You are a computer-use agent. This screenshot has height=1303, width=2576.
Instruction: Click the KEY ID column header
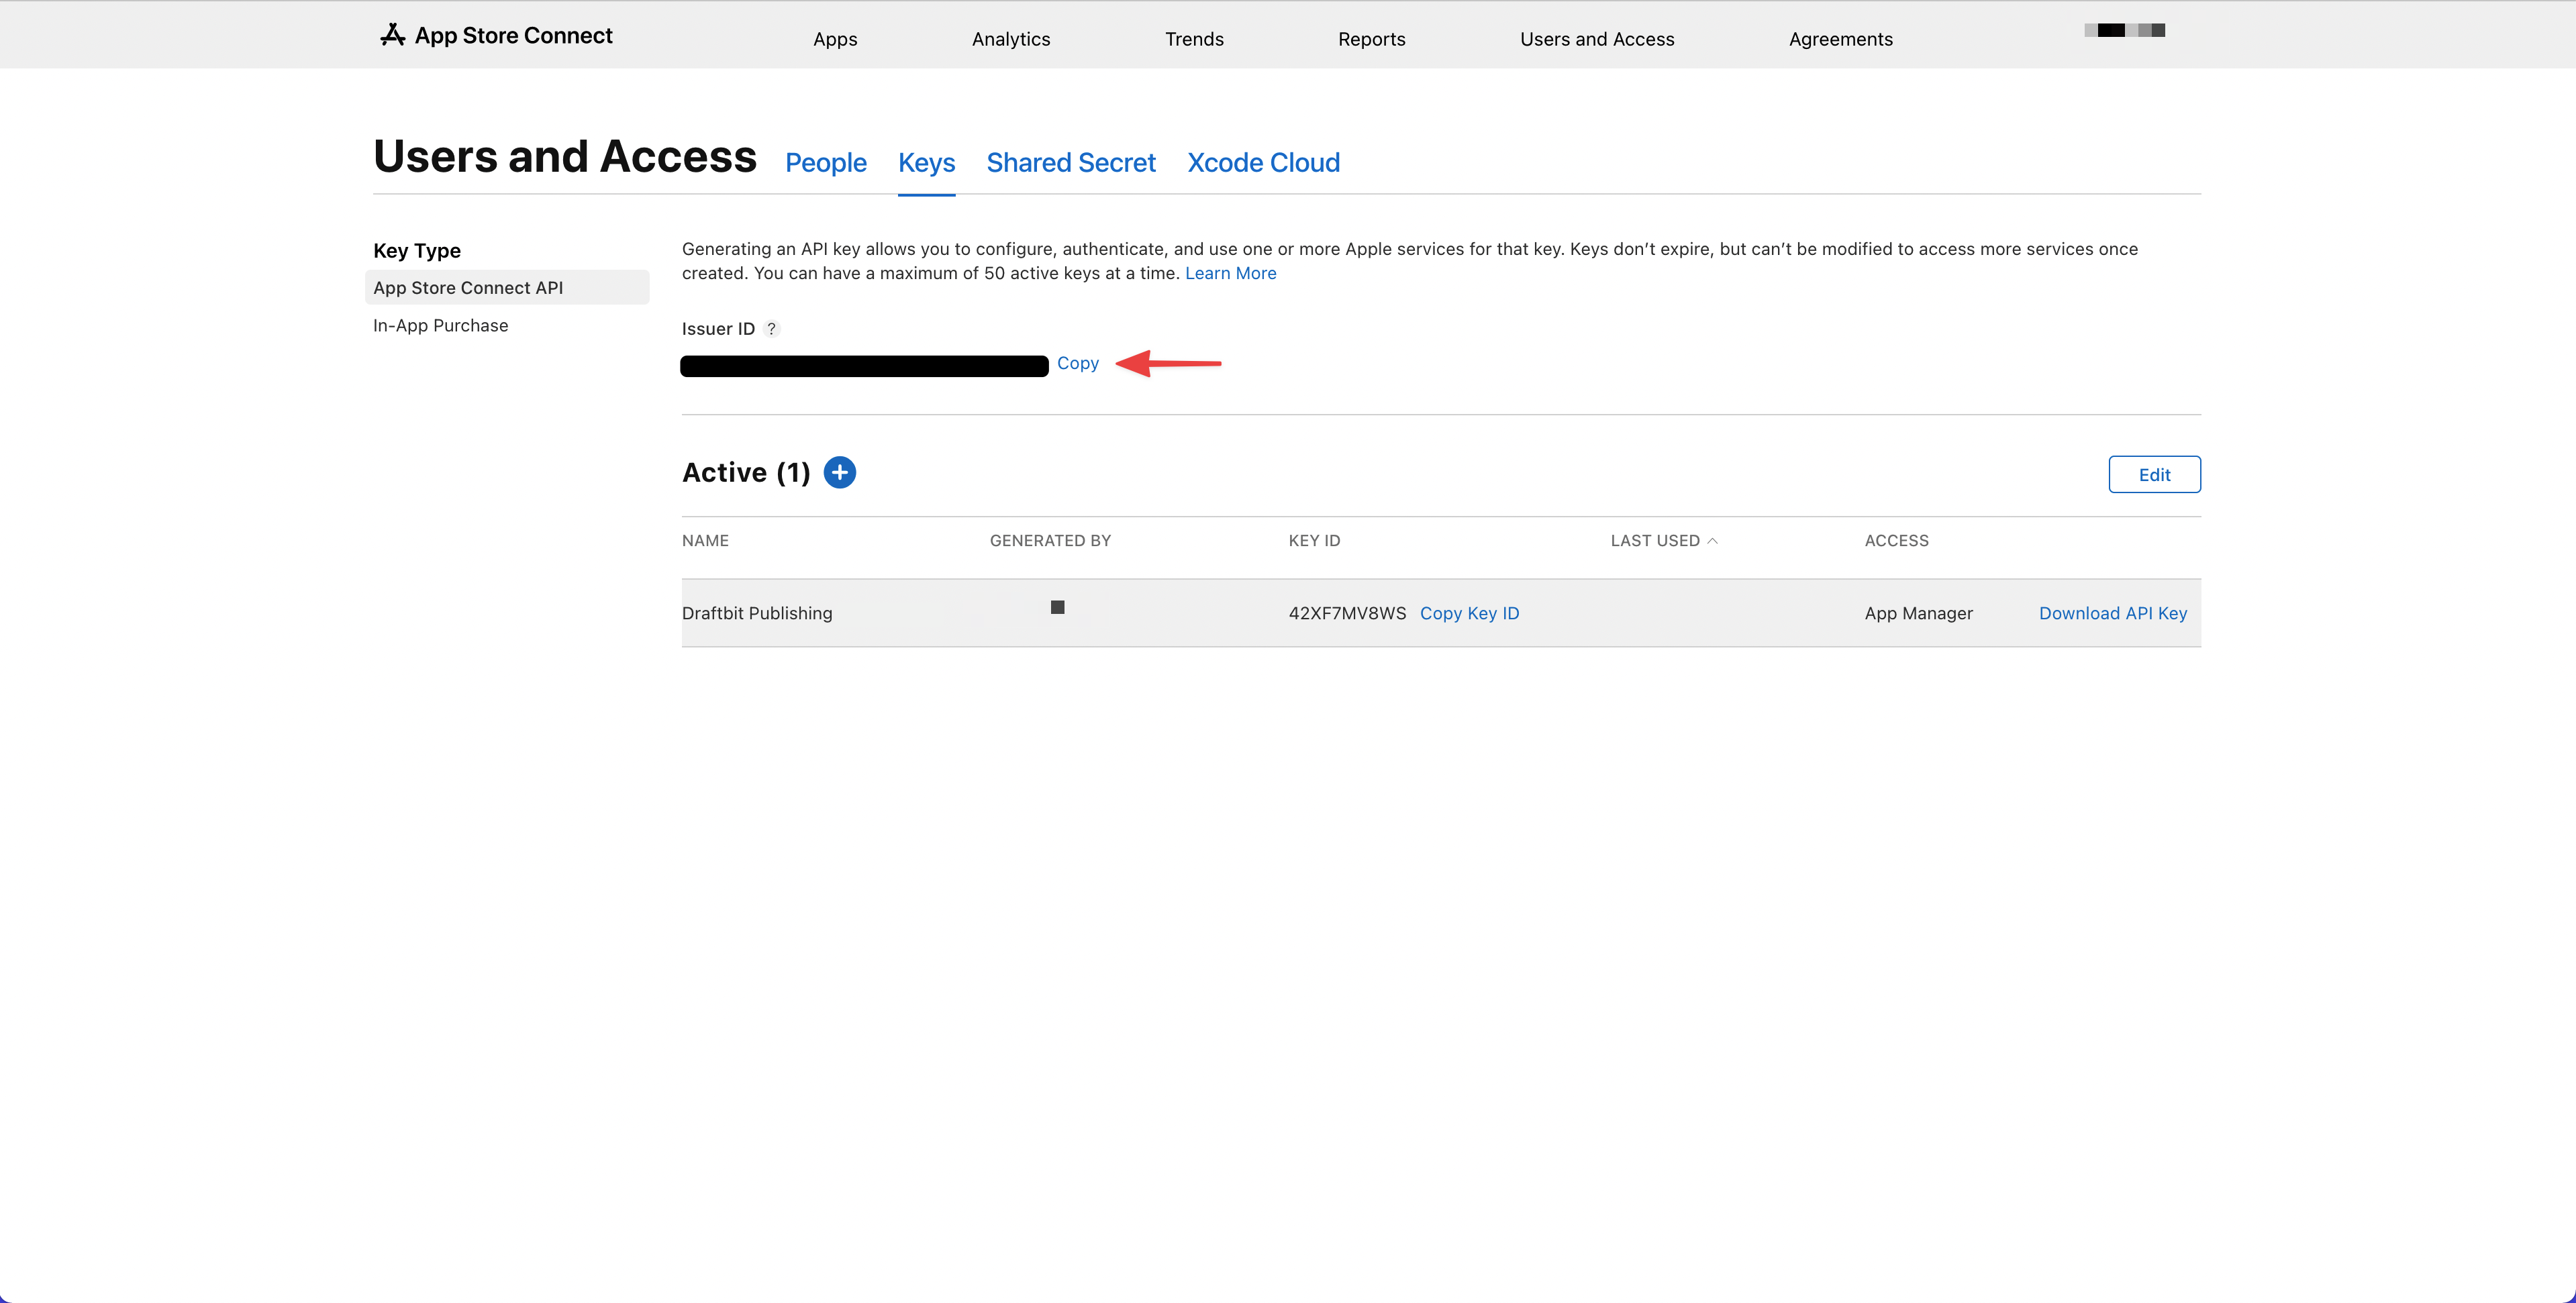pyautogui.click(x=1314, y=540)
